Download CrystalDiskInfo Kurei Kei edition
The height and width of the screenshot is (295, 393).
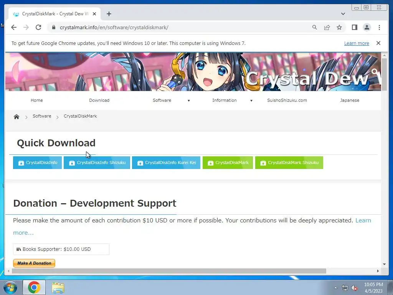[x=166, y=162]
